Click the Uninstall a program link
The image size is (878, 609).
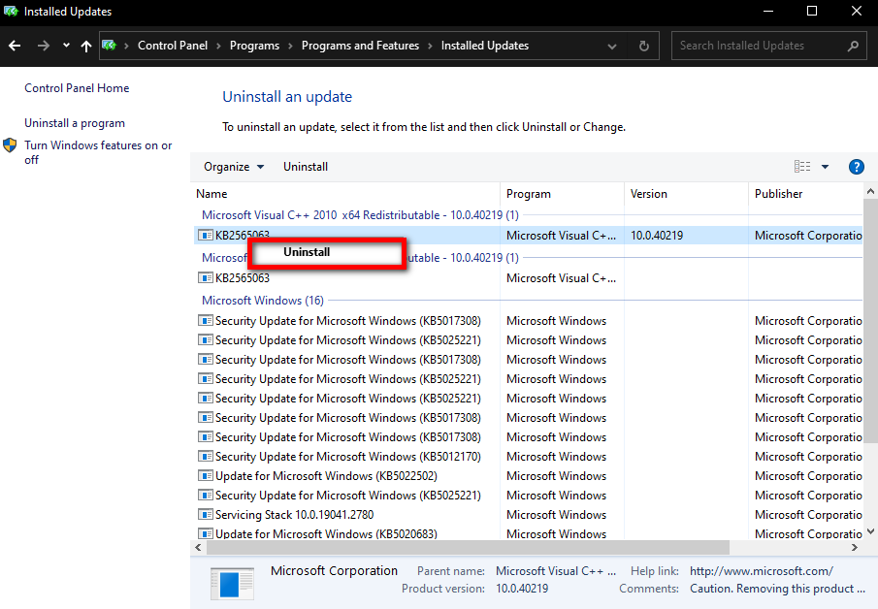[75, 123]
